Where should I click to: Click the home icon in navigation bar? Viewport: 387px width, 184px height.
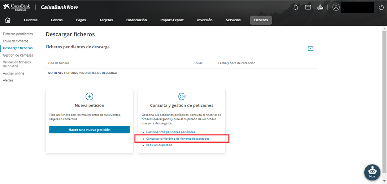8,20
